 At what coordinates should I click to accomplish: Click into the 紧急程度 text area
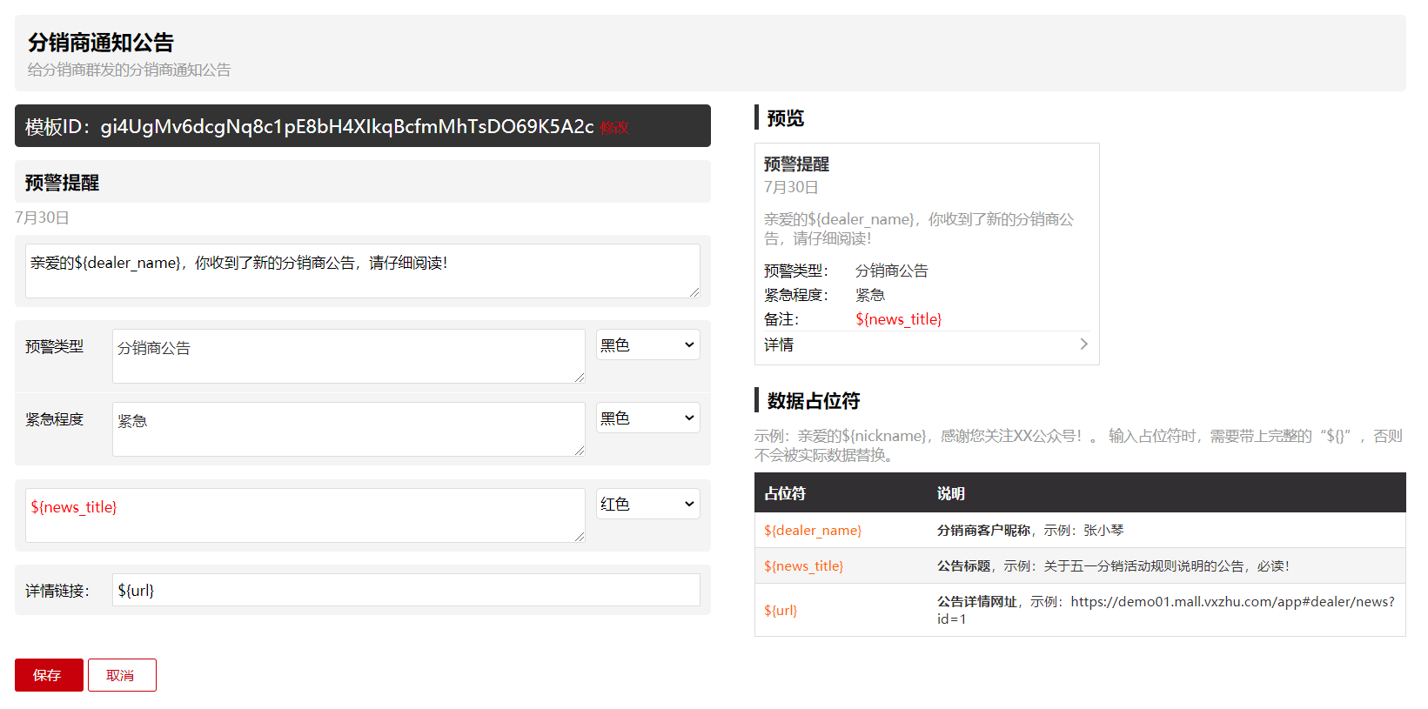click(348, 429)
